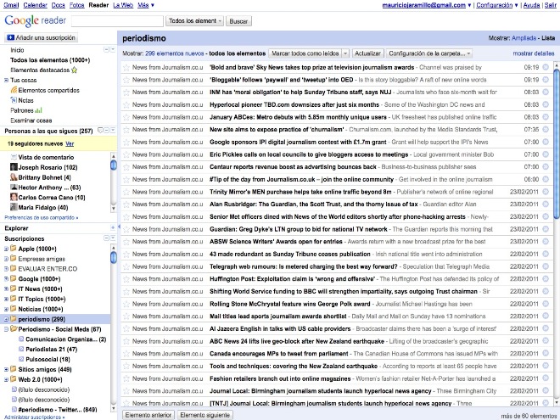Open Gmail from the top bar

11,5
